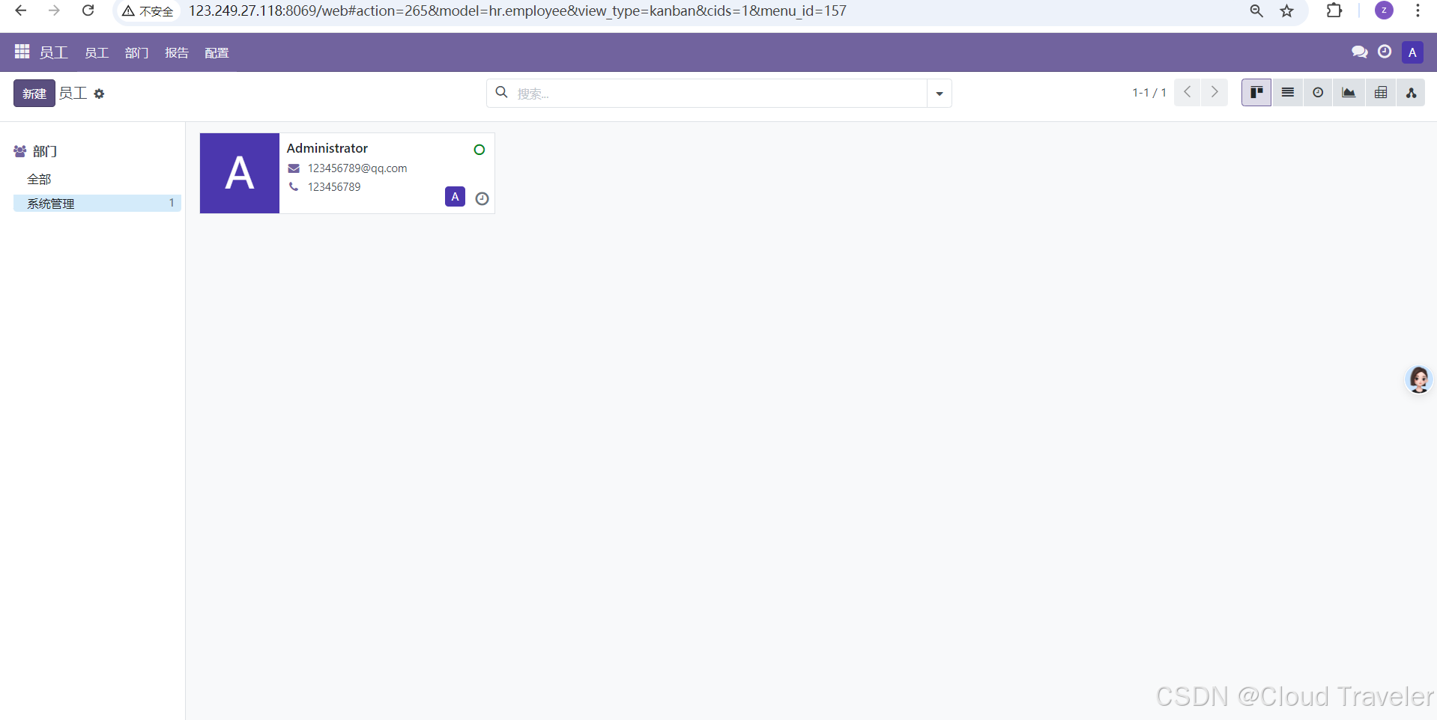Viewport: 1437px width, 720px height.
Task: Select 全部 in the department filter
Action: click(x=39, y=179)
